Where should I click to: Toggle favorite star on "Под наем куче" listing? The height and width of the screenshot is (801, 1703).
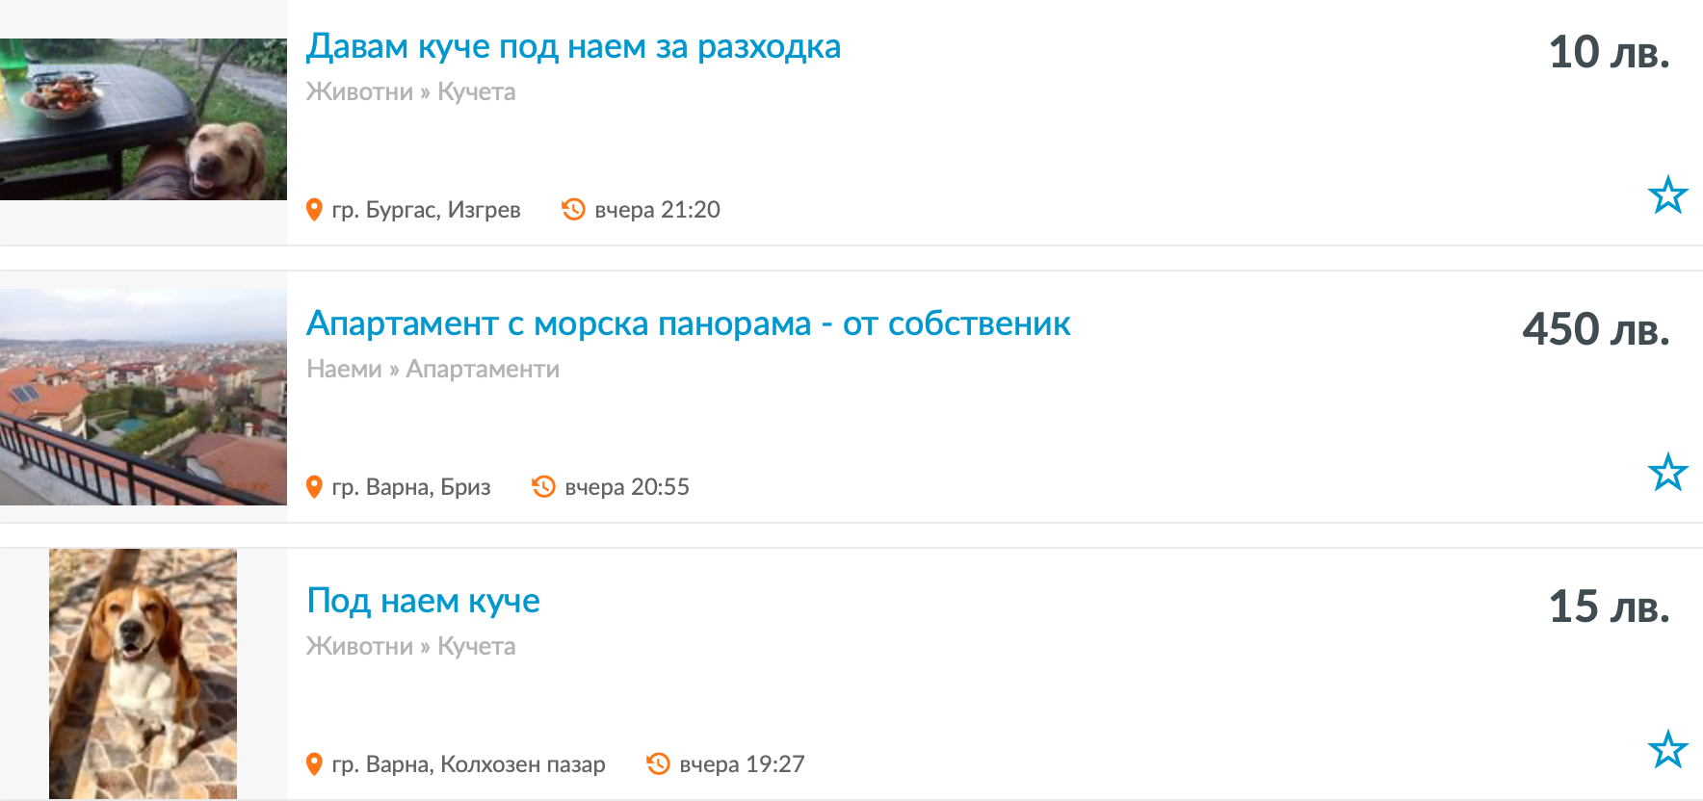(1667, 750)
